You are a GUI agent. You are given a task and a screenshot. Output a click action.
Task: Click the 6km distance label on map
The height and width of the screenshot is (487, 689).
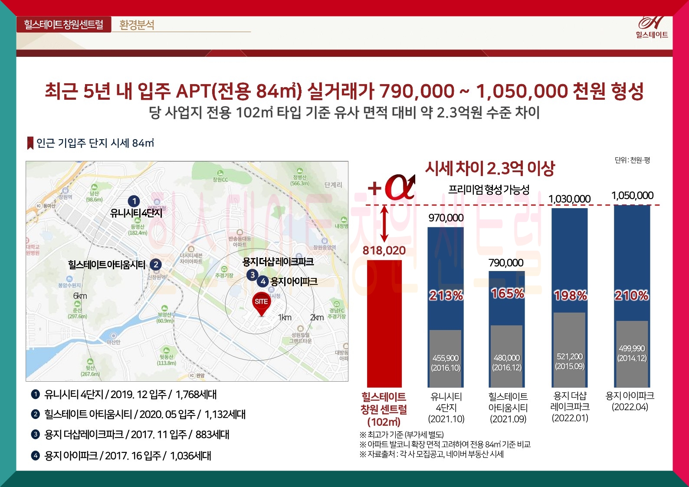80,296
